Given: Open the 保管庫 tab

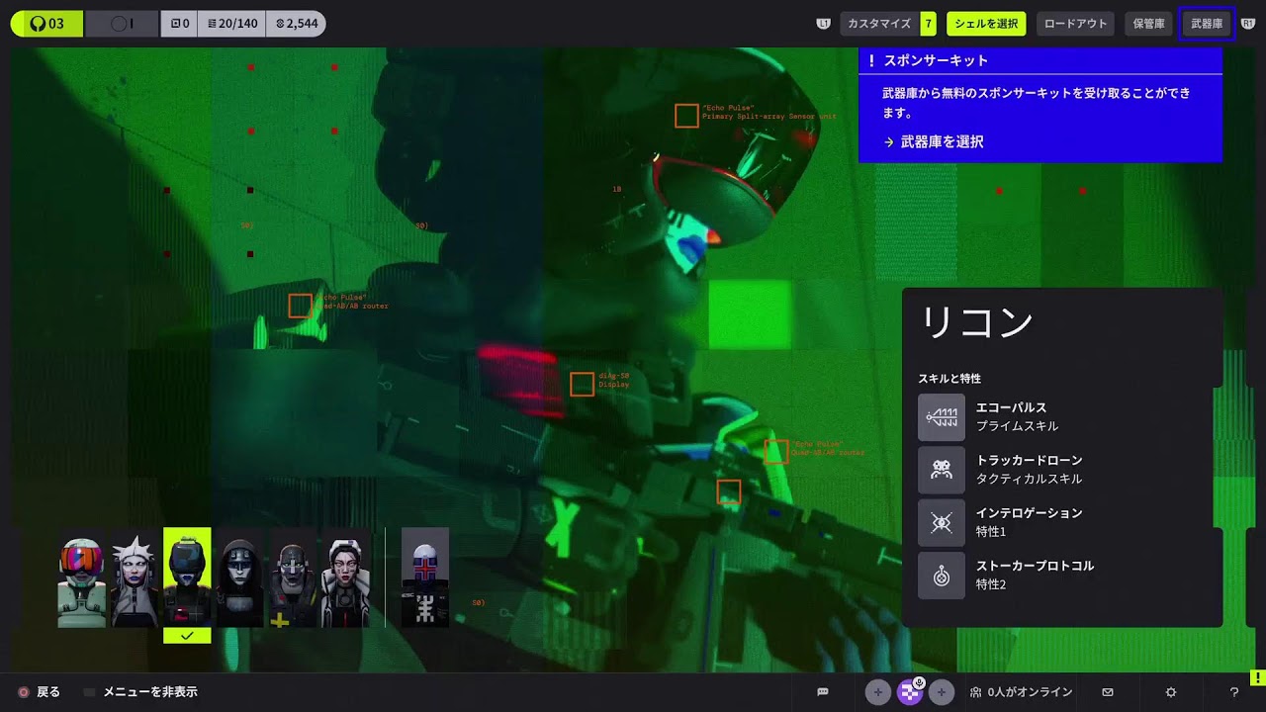Looking at the screenshot, I should pos(1148,24).
